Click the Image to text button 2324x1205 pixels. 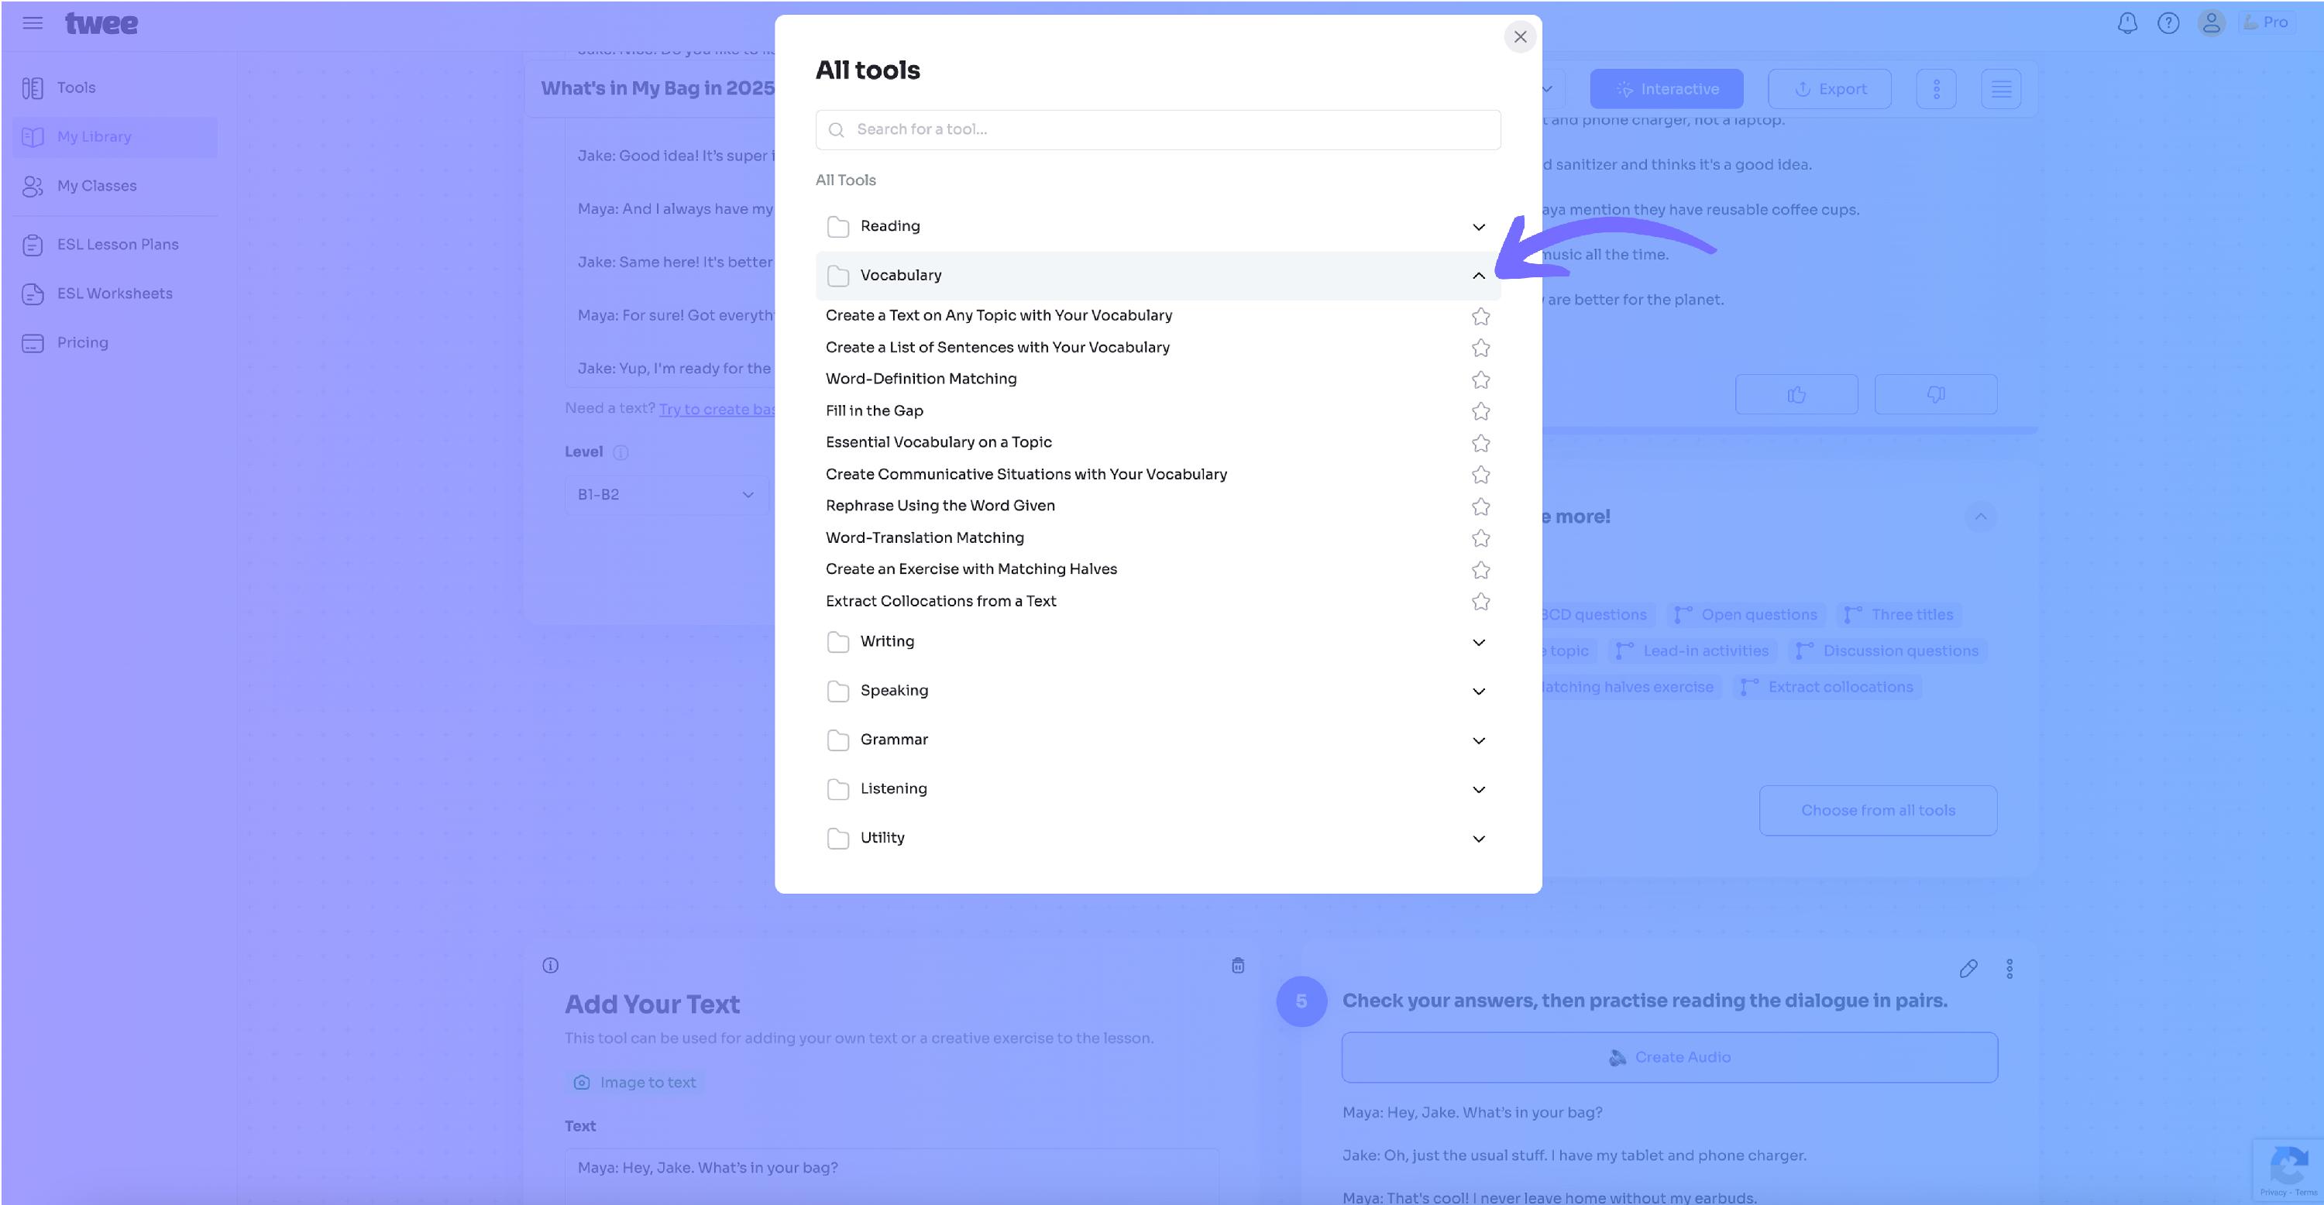[636, 1083]
